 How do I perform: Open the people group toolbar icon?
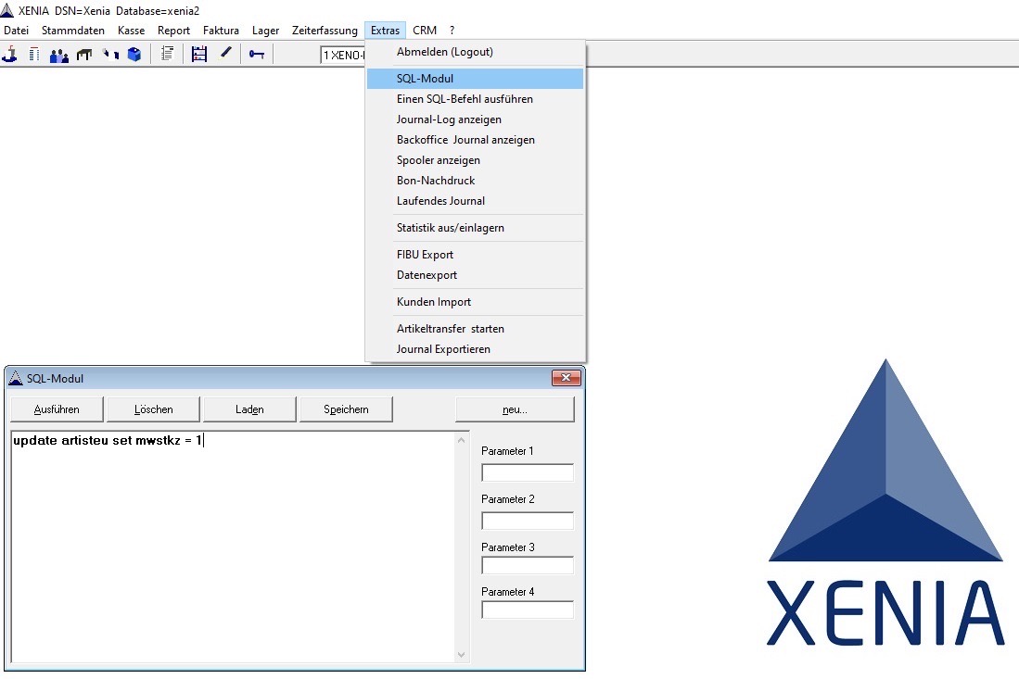tap(59, 56)
